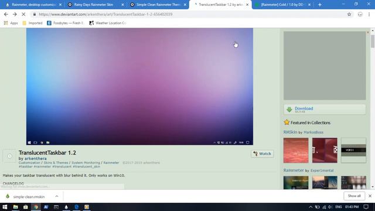The image size is (375, 211).
Task: Open a new browser tab
Action: [x=320, y=5]
